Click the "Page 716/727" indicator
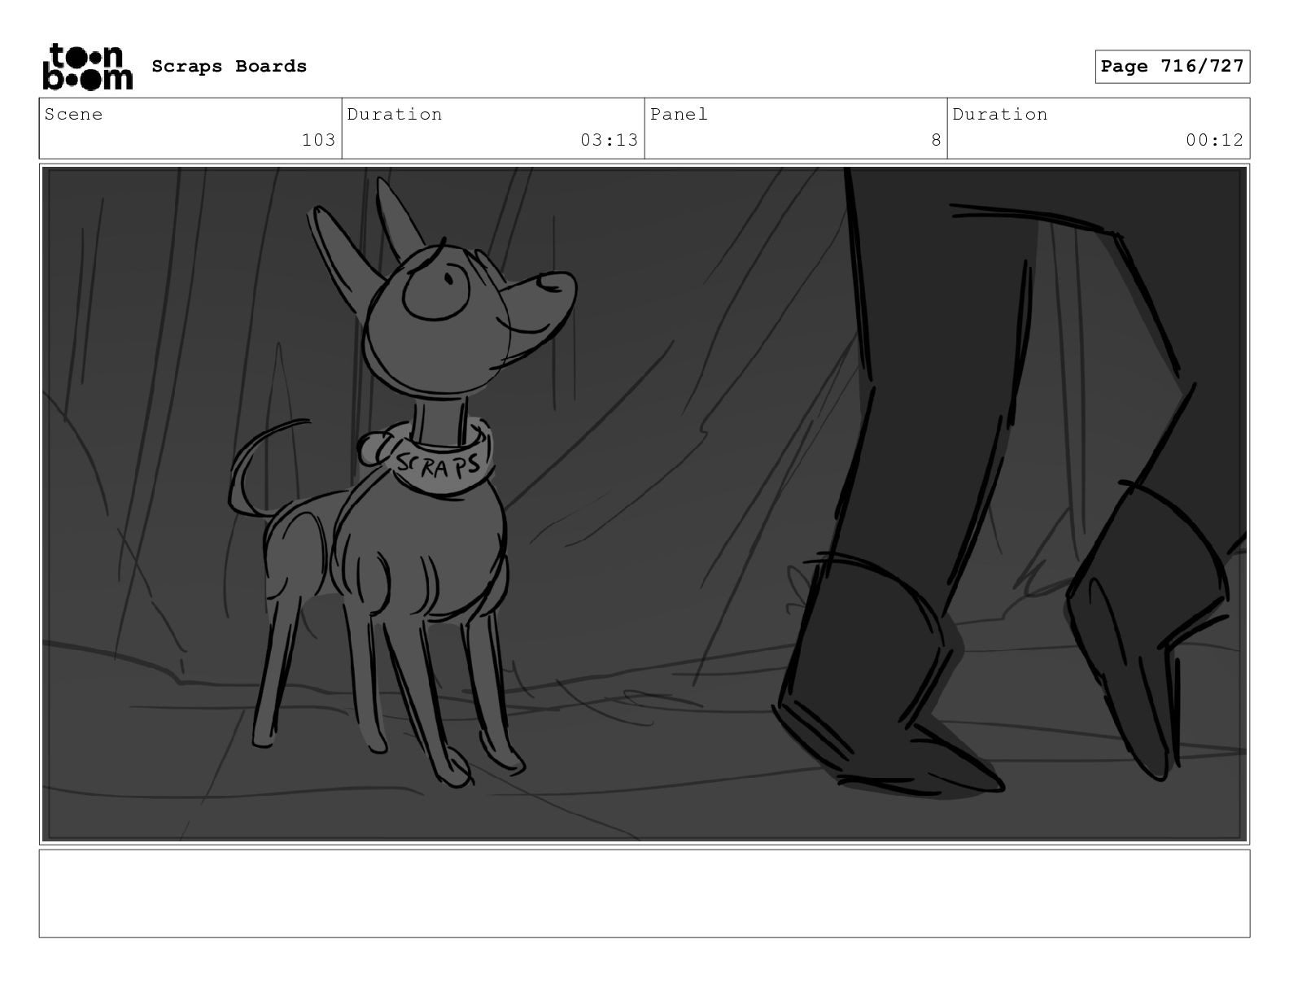The height and width of the screenshot is (996, 1289). (x=1172, y=67)
